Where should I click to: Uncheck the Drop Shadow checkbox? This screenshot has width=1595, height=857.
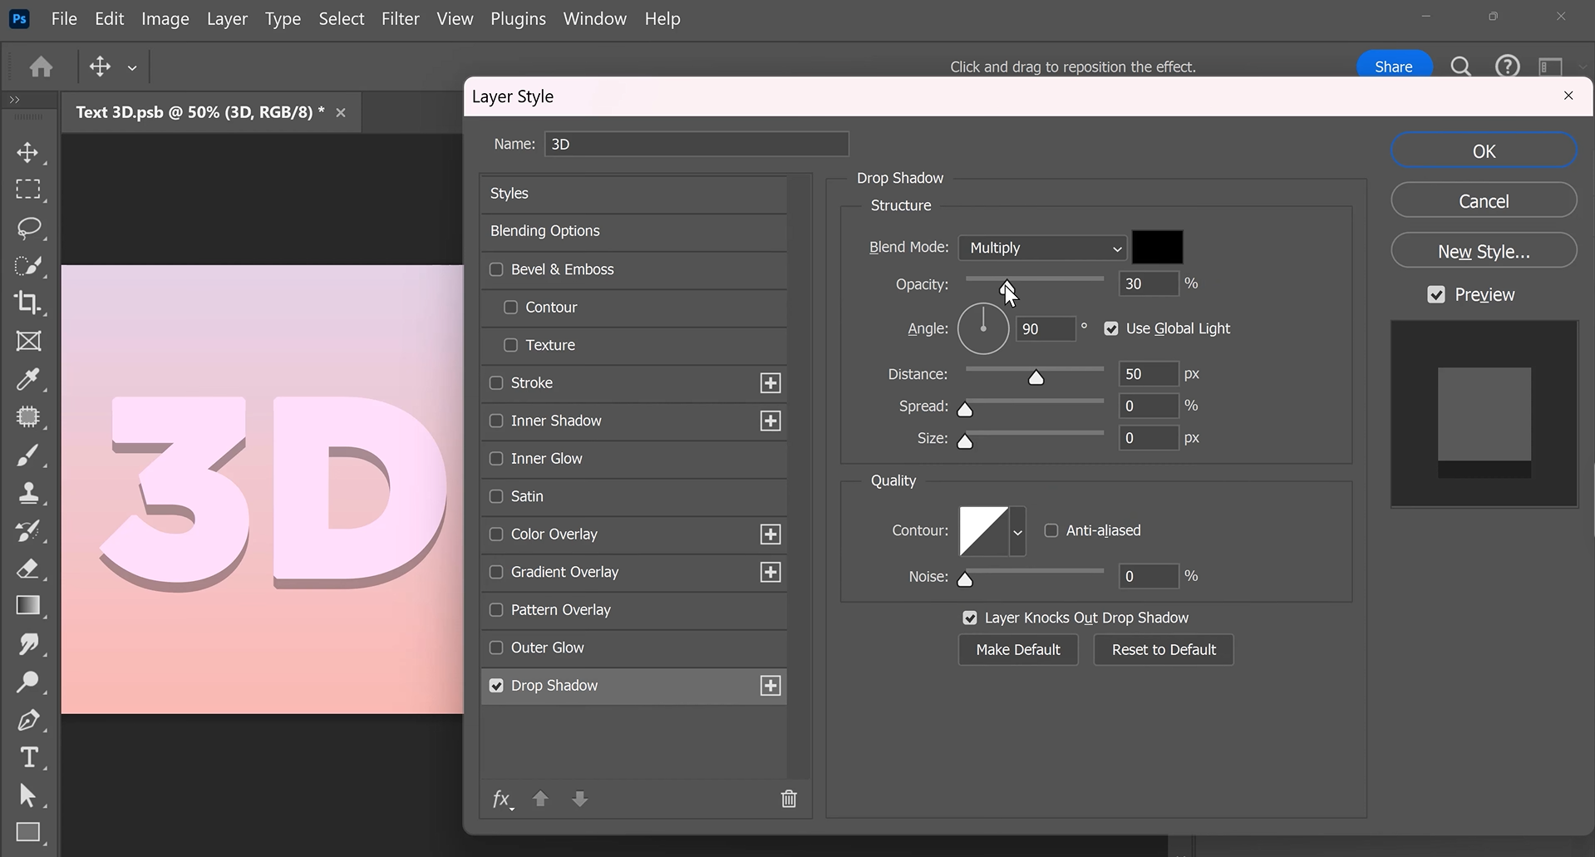coord(496,686)
